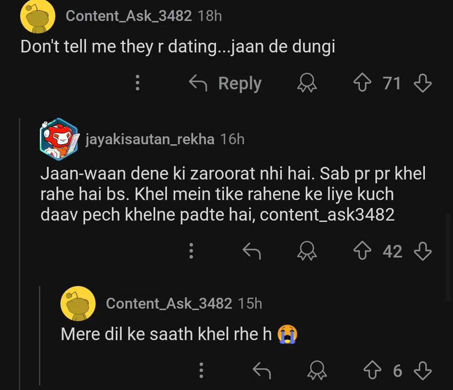Reply arrow on jayakisautan_rekha's comment

click(x=252, y=252)
